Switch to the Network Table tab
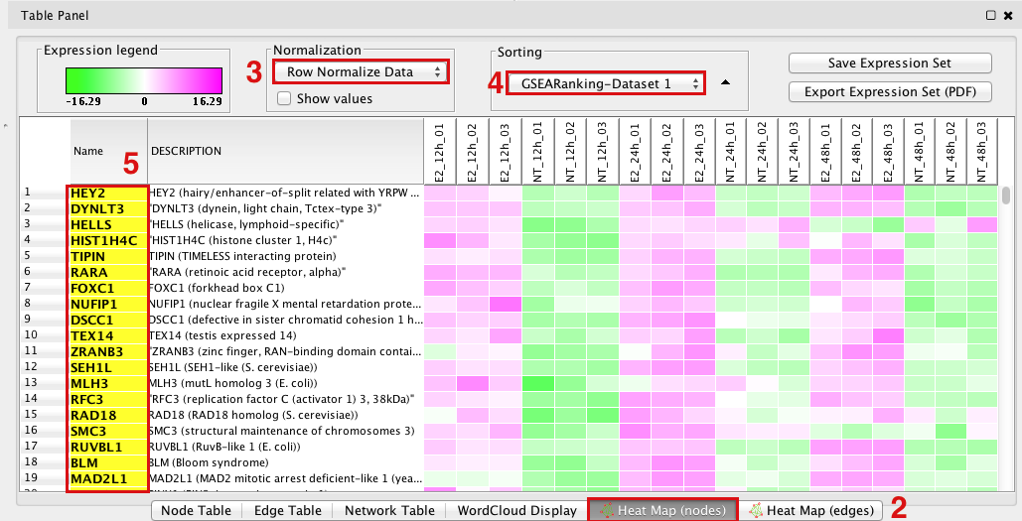 [389, 511]
